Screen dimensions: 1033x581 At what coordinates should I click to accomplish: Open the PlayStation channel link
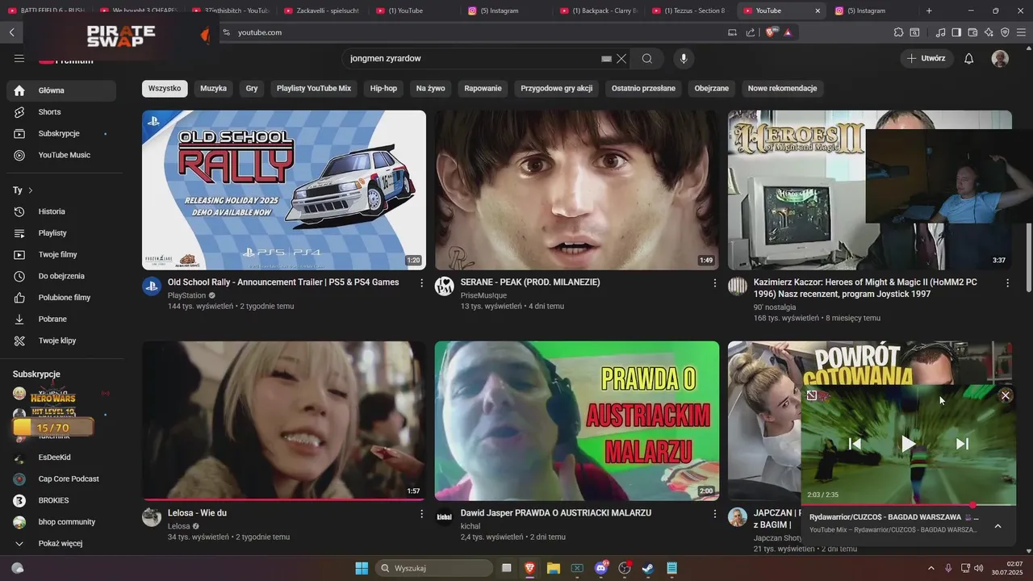187,295
